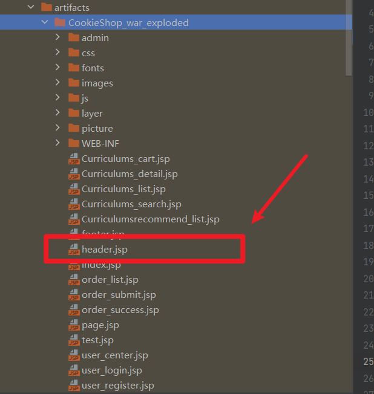Select the WEB-INF folder label
The height and width of the screenshot is (394, 374).
[x=100, y=143]
